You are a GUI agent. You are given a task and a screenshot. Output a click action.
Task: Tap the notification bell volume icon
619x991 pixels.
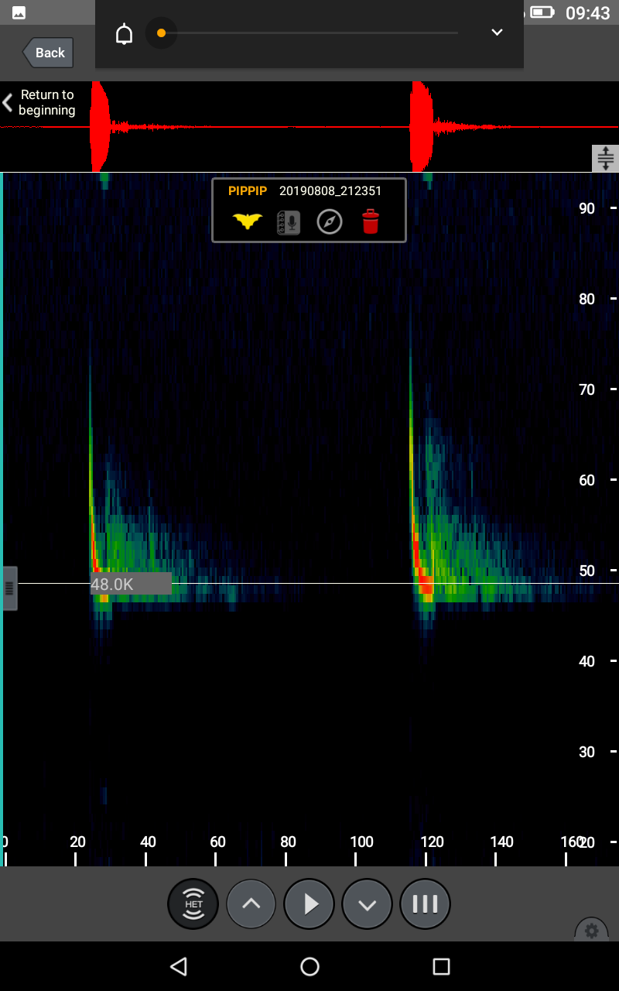(125, 33)
